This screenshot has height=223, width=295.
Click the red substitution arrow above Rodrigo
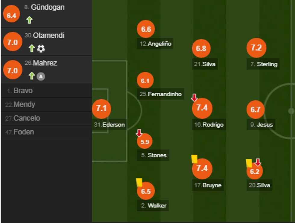click(x=194, y=97)
